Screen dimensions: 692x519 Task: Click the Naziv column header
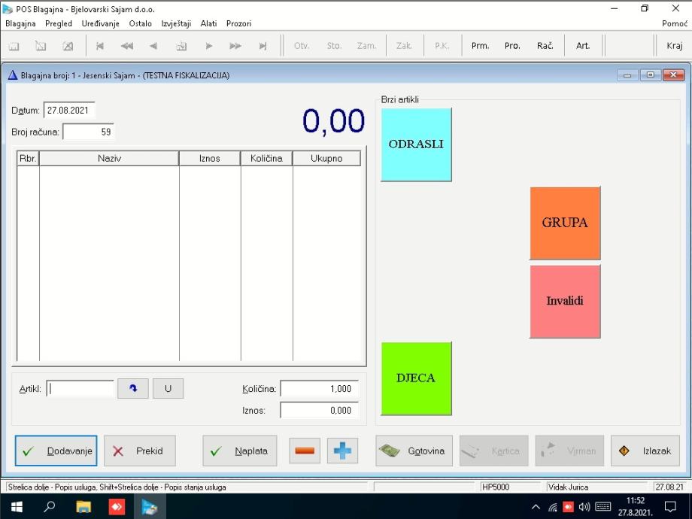pyautogui.click(x=110, y=159)
